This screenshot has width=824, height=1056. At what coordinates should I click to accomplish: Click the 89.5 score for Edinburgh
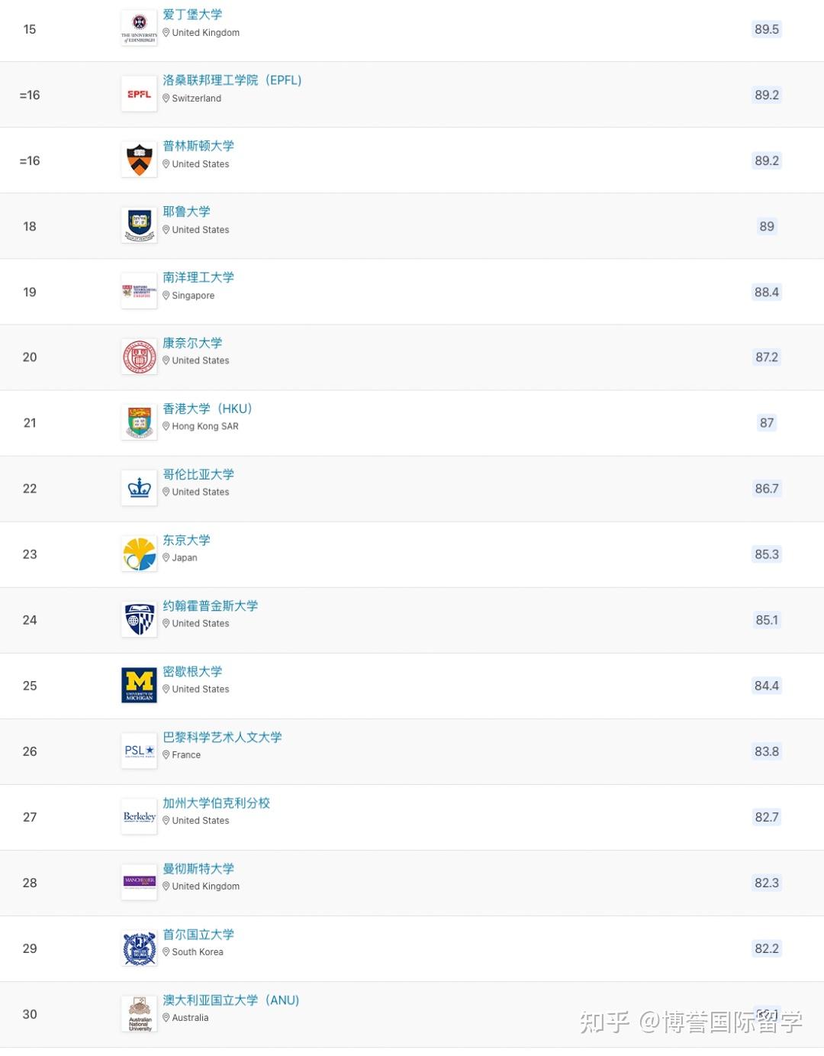pyautogui.click(x=767, y=29)
